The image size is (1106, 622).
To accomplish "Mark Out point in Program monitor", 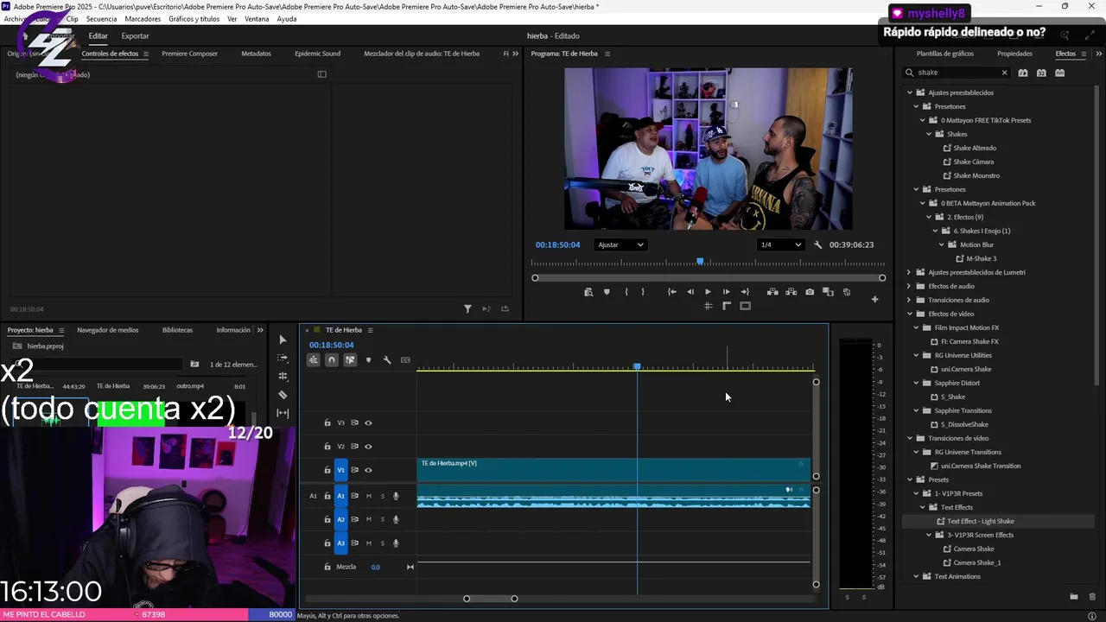I will (x=643, y=292).
